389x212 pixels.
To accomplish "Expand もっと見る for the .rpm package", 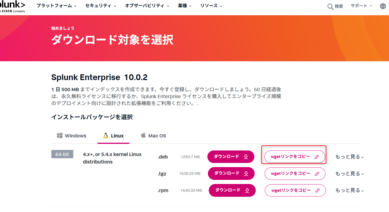I will tap(350, 190).
